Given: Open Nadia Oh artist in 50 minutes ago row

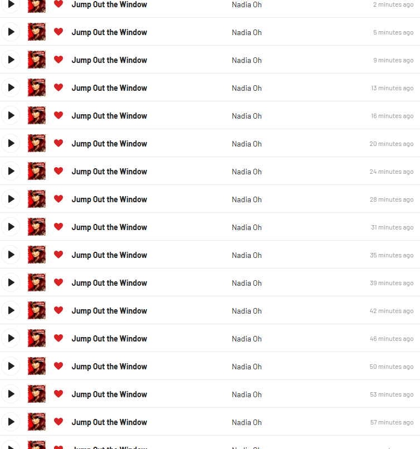Looking at the screenshot, I should coord(247,367).
